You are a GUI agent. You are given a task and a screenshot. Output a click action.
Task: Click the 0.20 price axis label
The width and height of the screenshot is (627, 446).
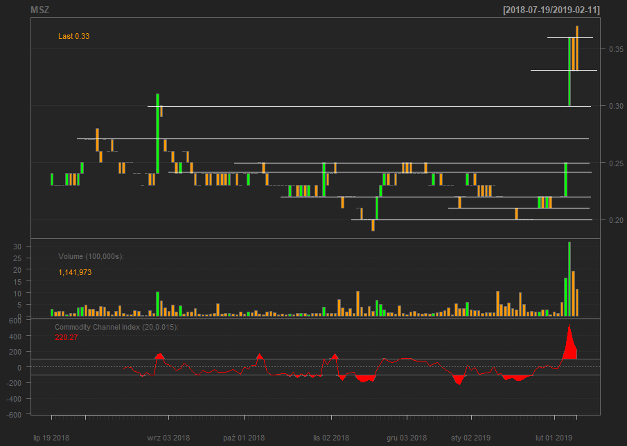click(x=616, y=220)
